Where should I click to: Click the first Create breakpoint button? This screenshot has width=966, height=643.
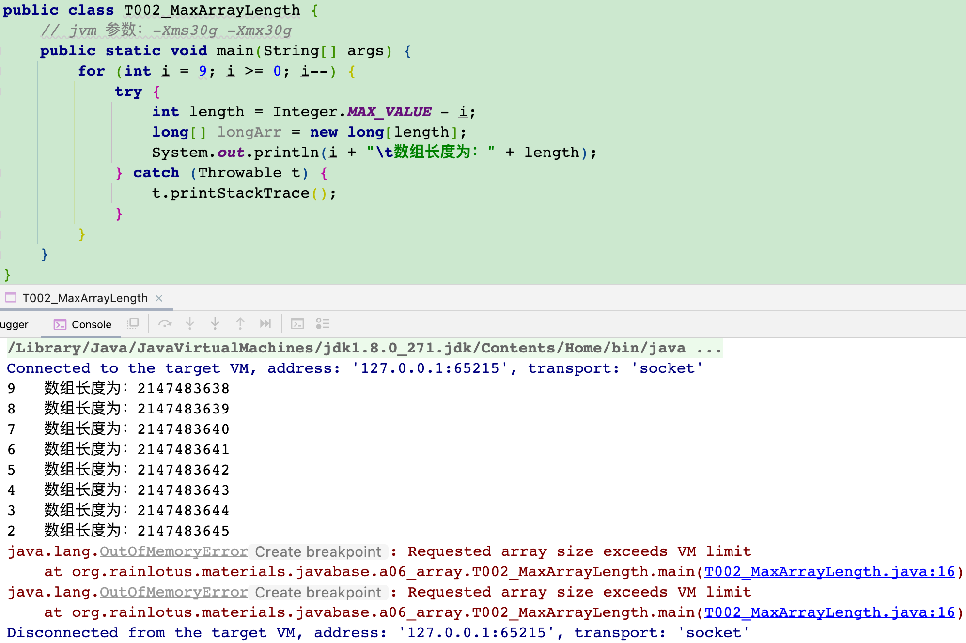click(x=318, y=552)
